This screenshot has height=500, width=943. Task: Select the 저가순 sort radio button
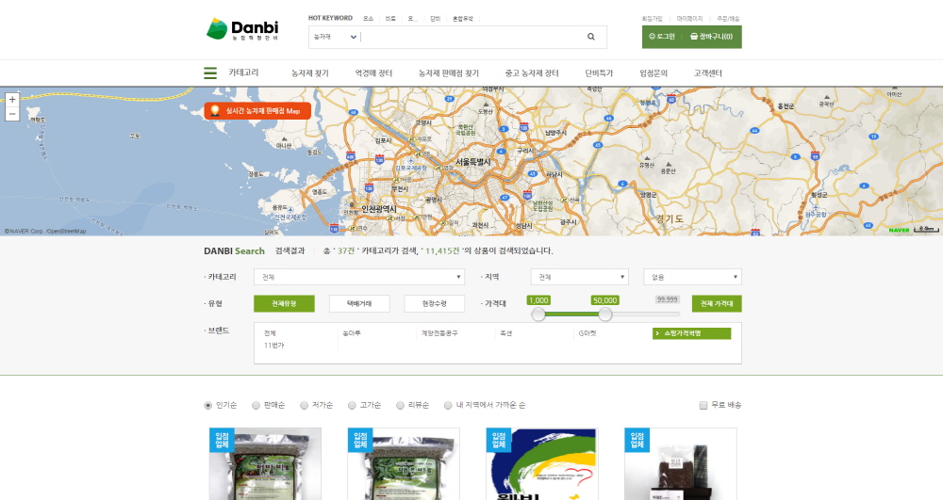pyautogui.click(x=305, y=405)
